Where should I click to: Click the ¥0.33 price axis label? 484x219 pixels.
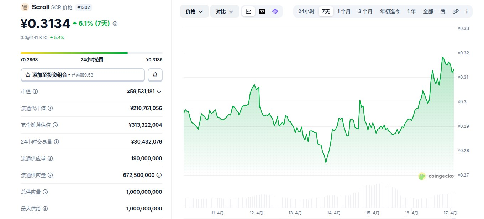463,28
